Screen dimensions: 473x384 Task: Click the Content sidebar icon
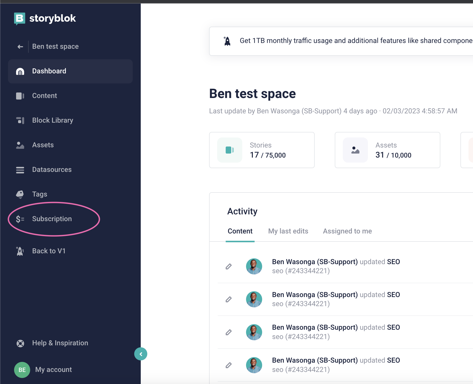[x=20, y=96]
